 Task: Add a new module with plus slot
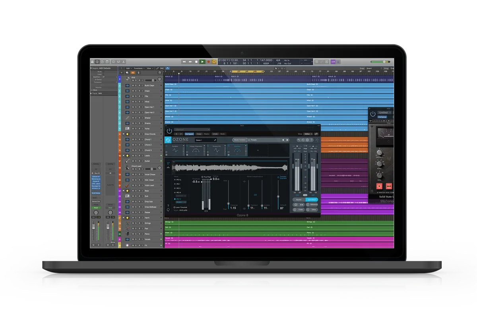(258, 150)
